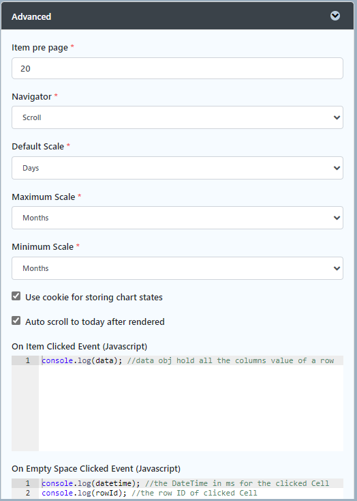Screen dimensions: 357x501
Task: Uncheck Use cookie for storing chart states
Action: [16, 296]
